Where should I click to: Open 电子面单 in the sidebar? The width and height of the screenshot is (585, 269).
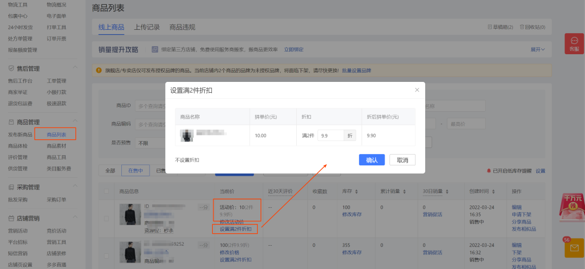pos(56,16)
